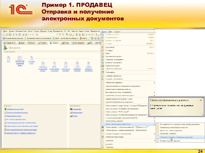Screen dimensions: 205x153
Task: Select Параметры пользователя menu item
Action: click(x=128, y=59)
